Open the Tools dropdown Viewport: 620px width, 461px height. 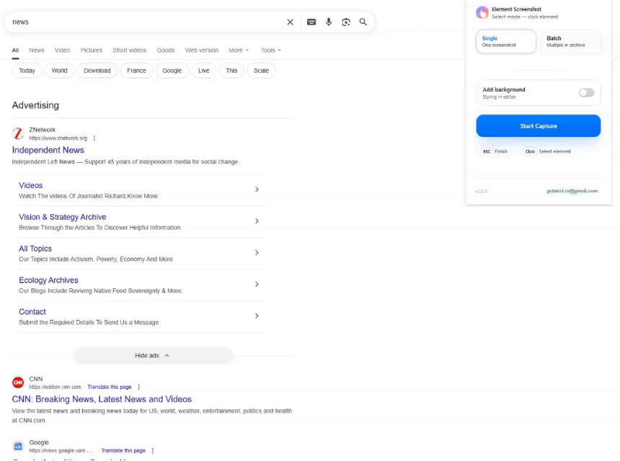pos(270,50)
